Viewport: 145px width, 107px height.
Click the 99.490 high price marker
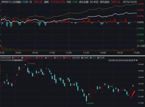coord(32,64)
